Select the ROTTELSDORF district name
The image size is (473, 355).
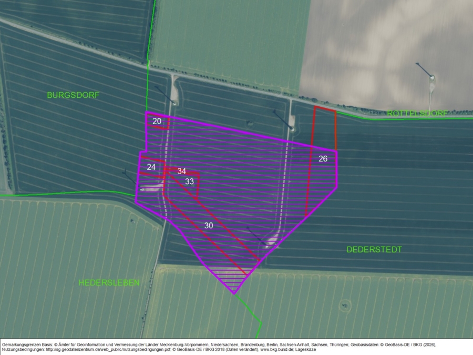click(x=418, y=114)
